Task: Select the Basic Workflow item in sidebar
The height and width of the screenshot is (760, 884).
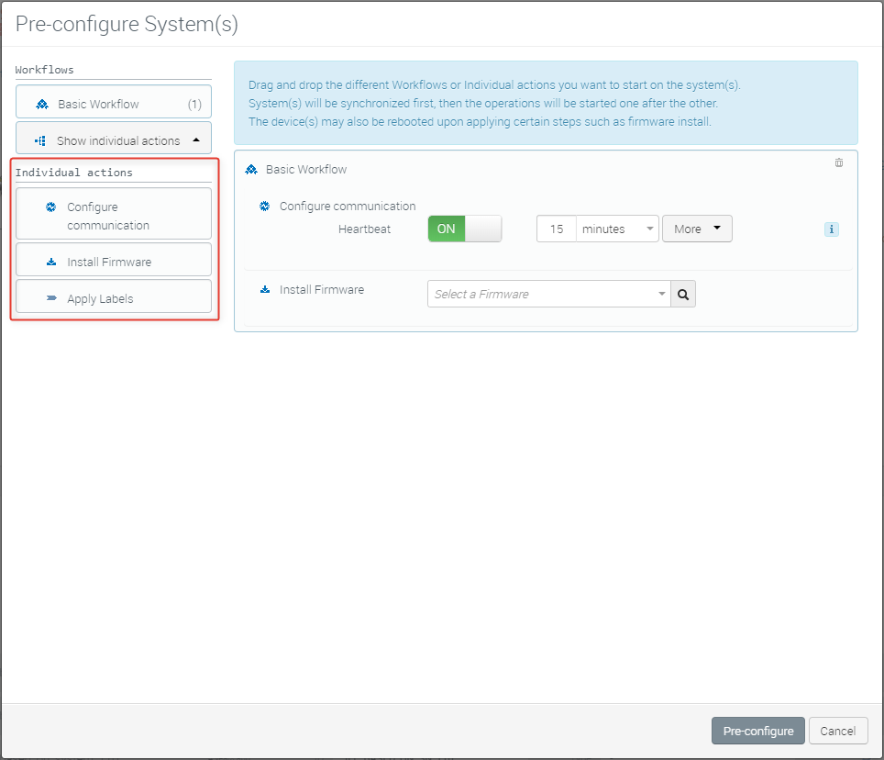Action: click(x=114, y=104)
